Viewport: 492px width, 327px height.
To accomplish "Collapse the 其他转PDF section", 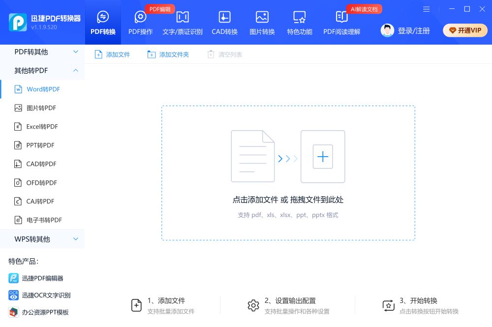I will coord(42,70).
